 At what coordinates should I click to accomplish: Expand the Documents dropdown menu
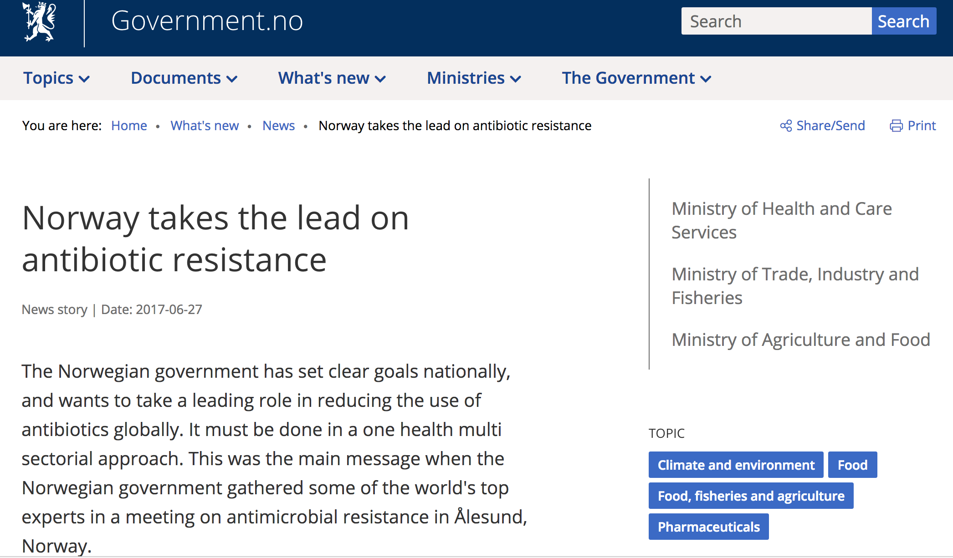pyautogui.click(x=184, y=78)
